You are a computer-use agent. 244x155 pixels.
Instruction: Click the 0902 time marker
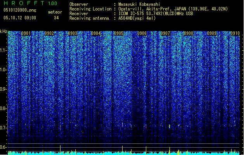click(49, 33)
